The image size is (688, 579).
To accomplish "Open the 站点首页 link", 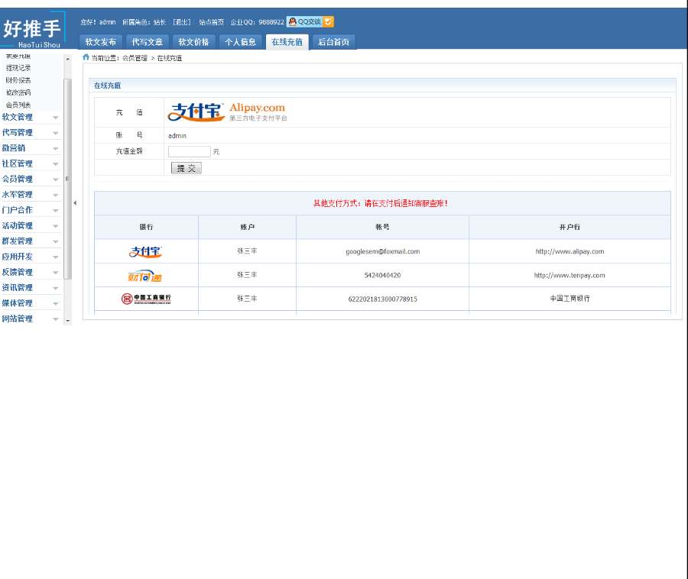I will coord(211,22).
